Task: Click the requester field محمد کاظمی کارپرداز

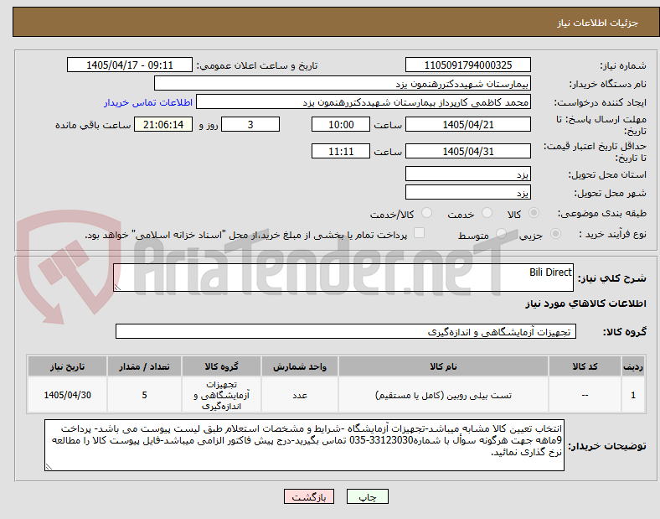Action: [364, 102]
